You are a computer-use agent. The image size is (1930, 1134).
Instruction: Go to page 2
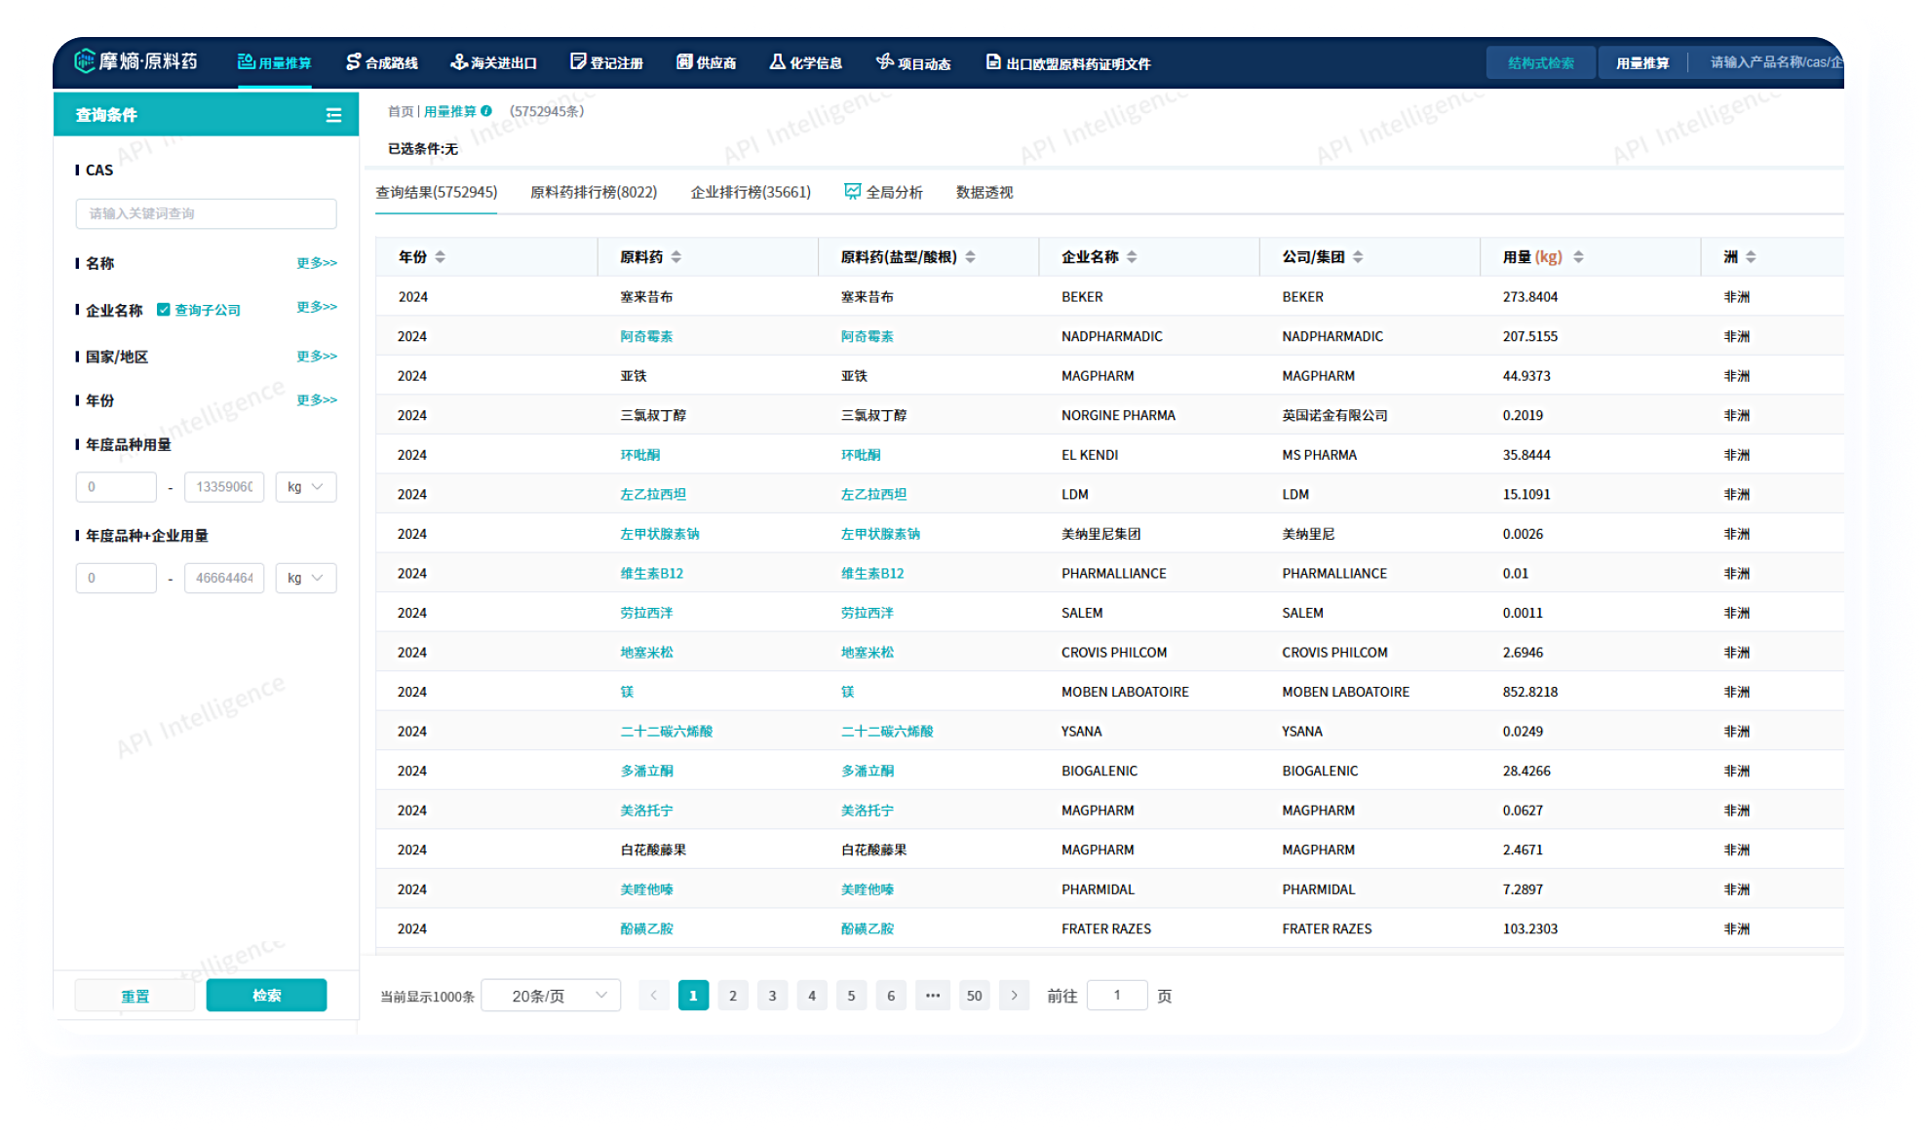point(733,996)
